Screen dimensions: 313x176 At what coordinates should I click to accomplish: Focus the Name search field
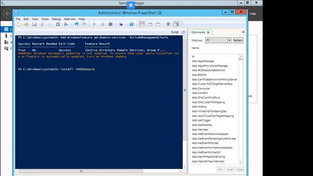point(224,48)
